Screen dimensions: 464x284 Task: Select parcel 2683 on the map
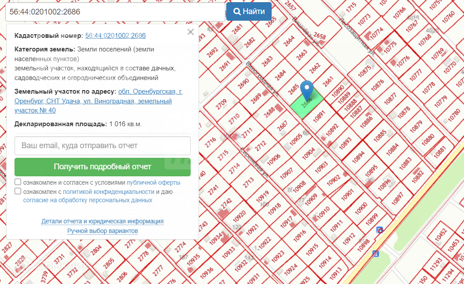pos(267,61)
